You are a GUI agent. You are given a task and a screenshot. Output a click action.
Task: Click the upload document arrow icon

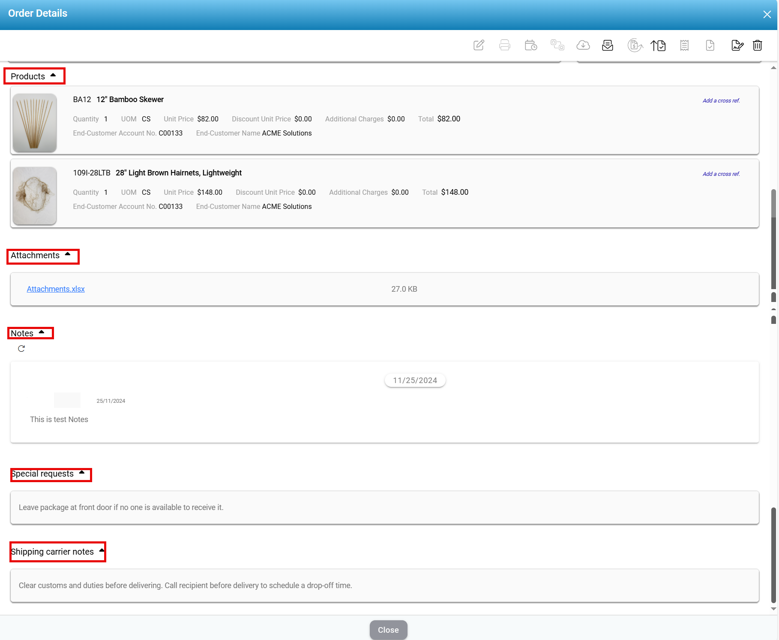coord(658,45)
